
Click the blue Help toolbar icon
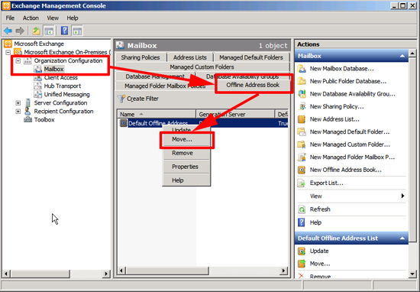tap(64, 31)
